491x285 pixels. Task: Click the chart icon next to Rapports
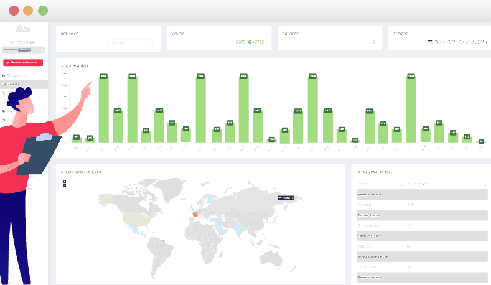[4, 84]
